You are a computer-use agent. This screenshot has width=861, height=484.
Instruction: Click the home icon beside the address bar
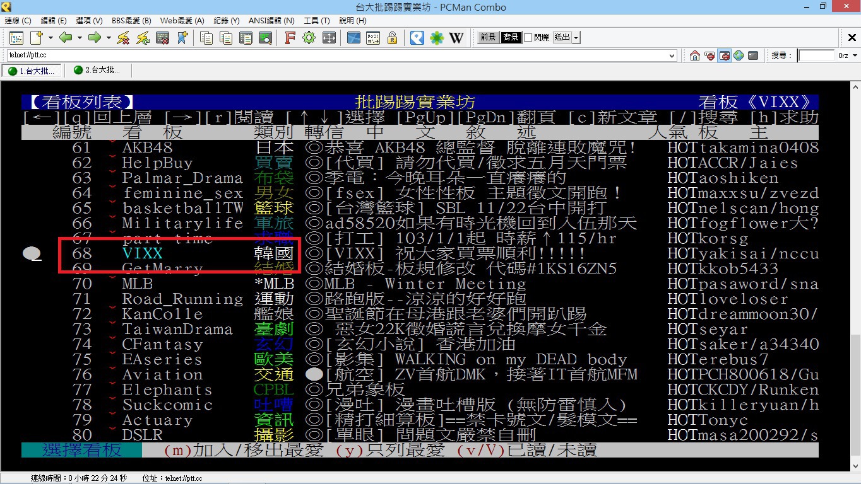[695, 55]
